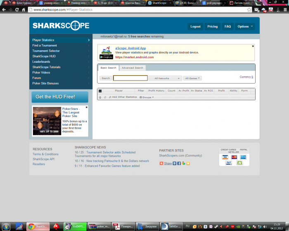
Task: Open Poker Videos in sidebar
Action: point(61,73)
